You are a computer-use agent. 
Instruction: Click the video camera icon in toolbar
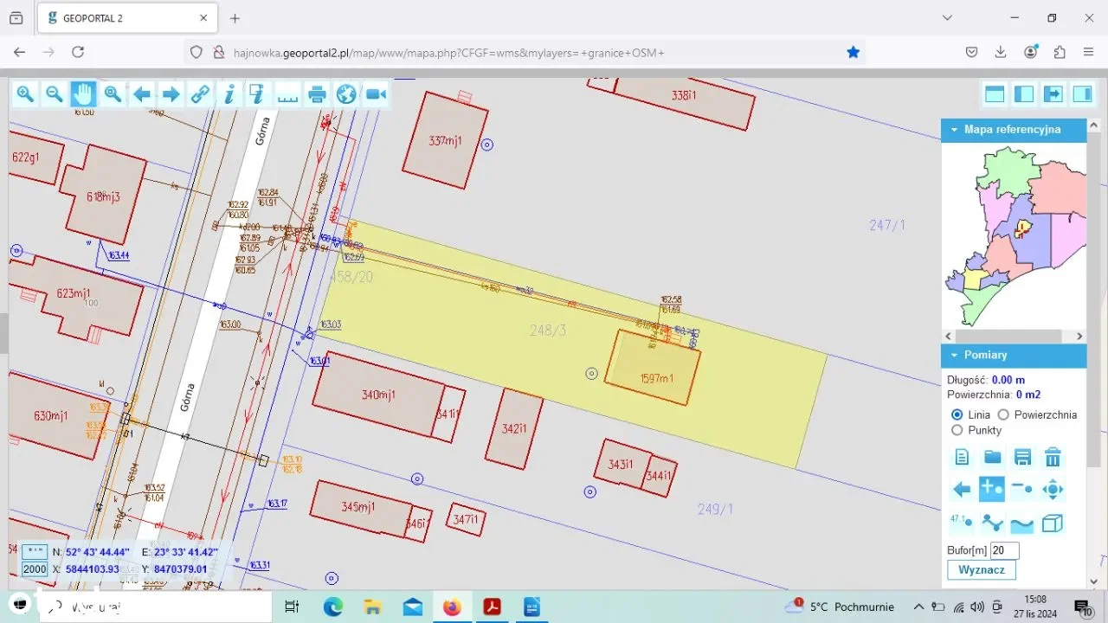(x=376, y=94)
